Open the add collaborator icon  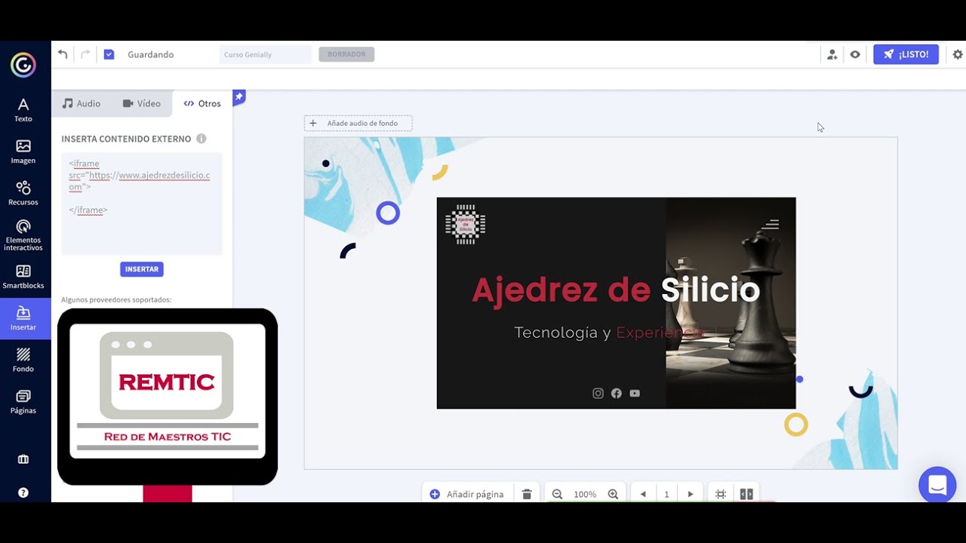(832, 54)
